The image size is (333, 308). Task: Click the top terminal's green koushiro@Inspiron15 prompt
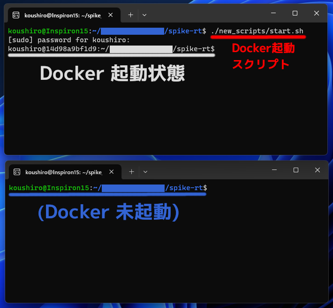point(48,31)
